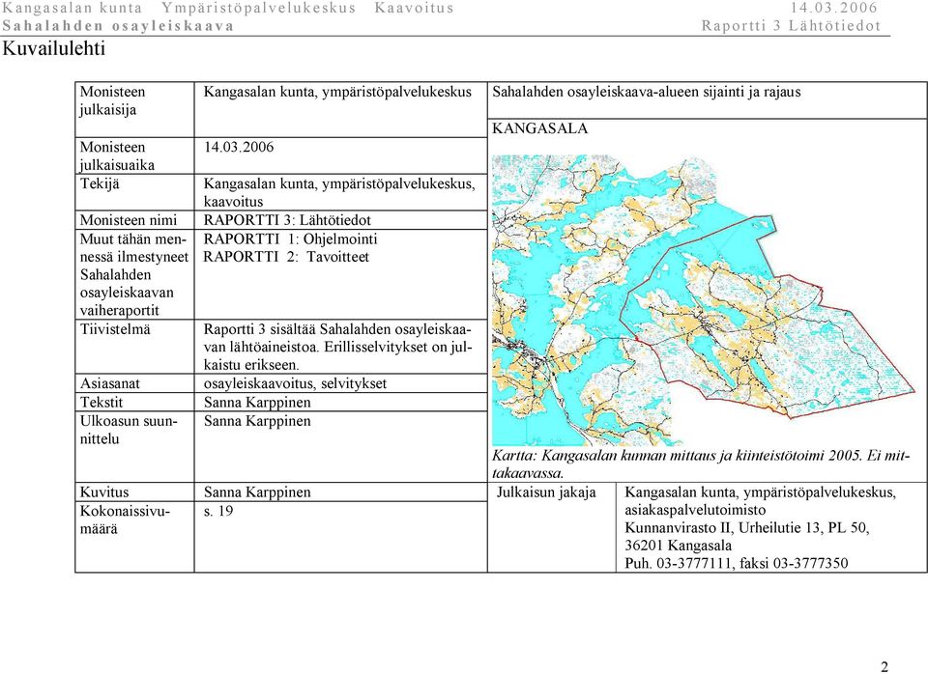Click the address line 'Kunnanvirasto II, Urheilutie 13'
Image resolution: width=928 pixels, height=674 pixels.
point(747,527)
